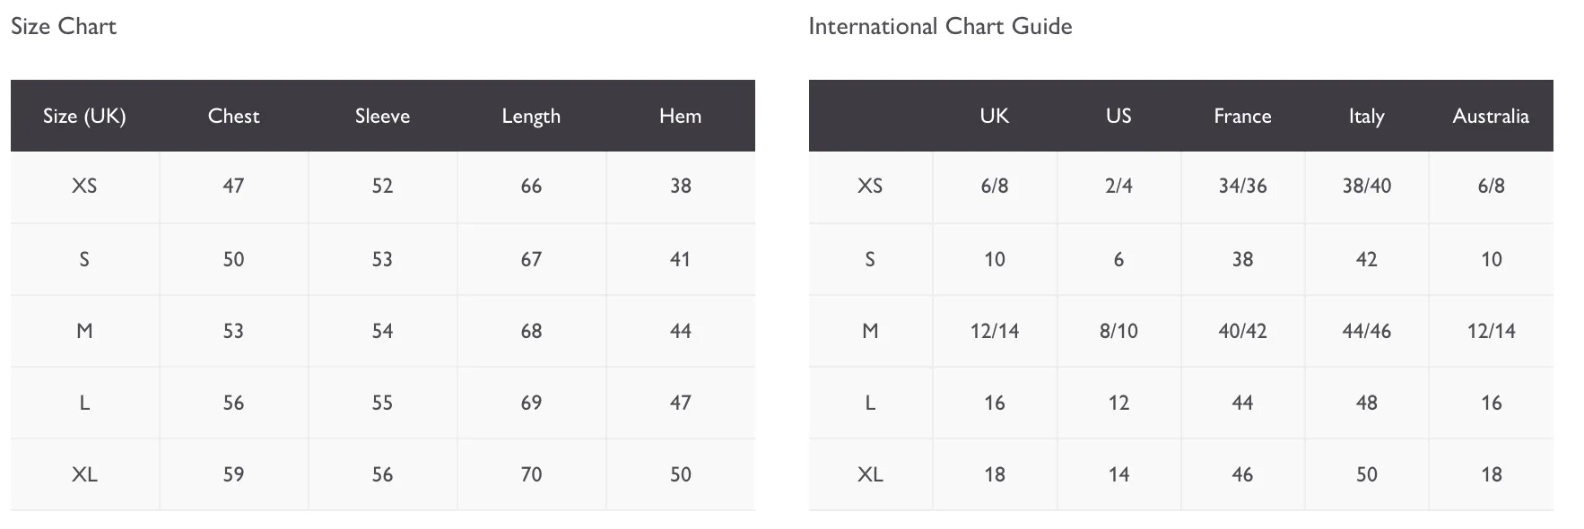Click the Australia column header

pos(1491,116)
